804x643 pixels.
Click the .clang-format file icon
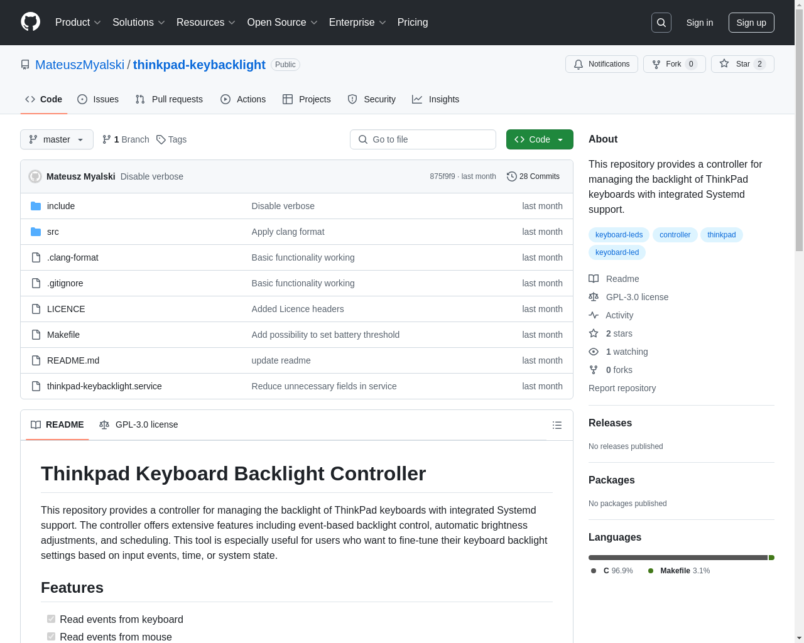point(36,257)
